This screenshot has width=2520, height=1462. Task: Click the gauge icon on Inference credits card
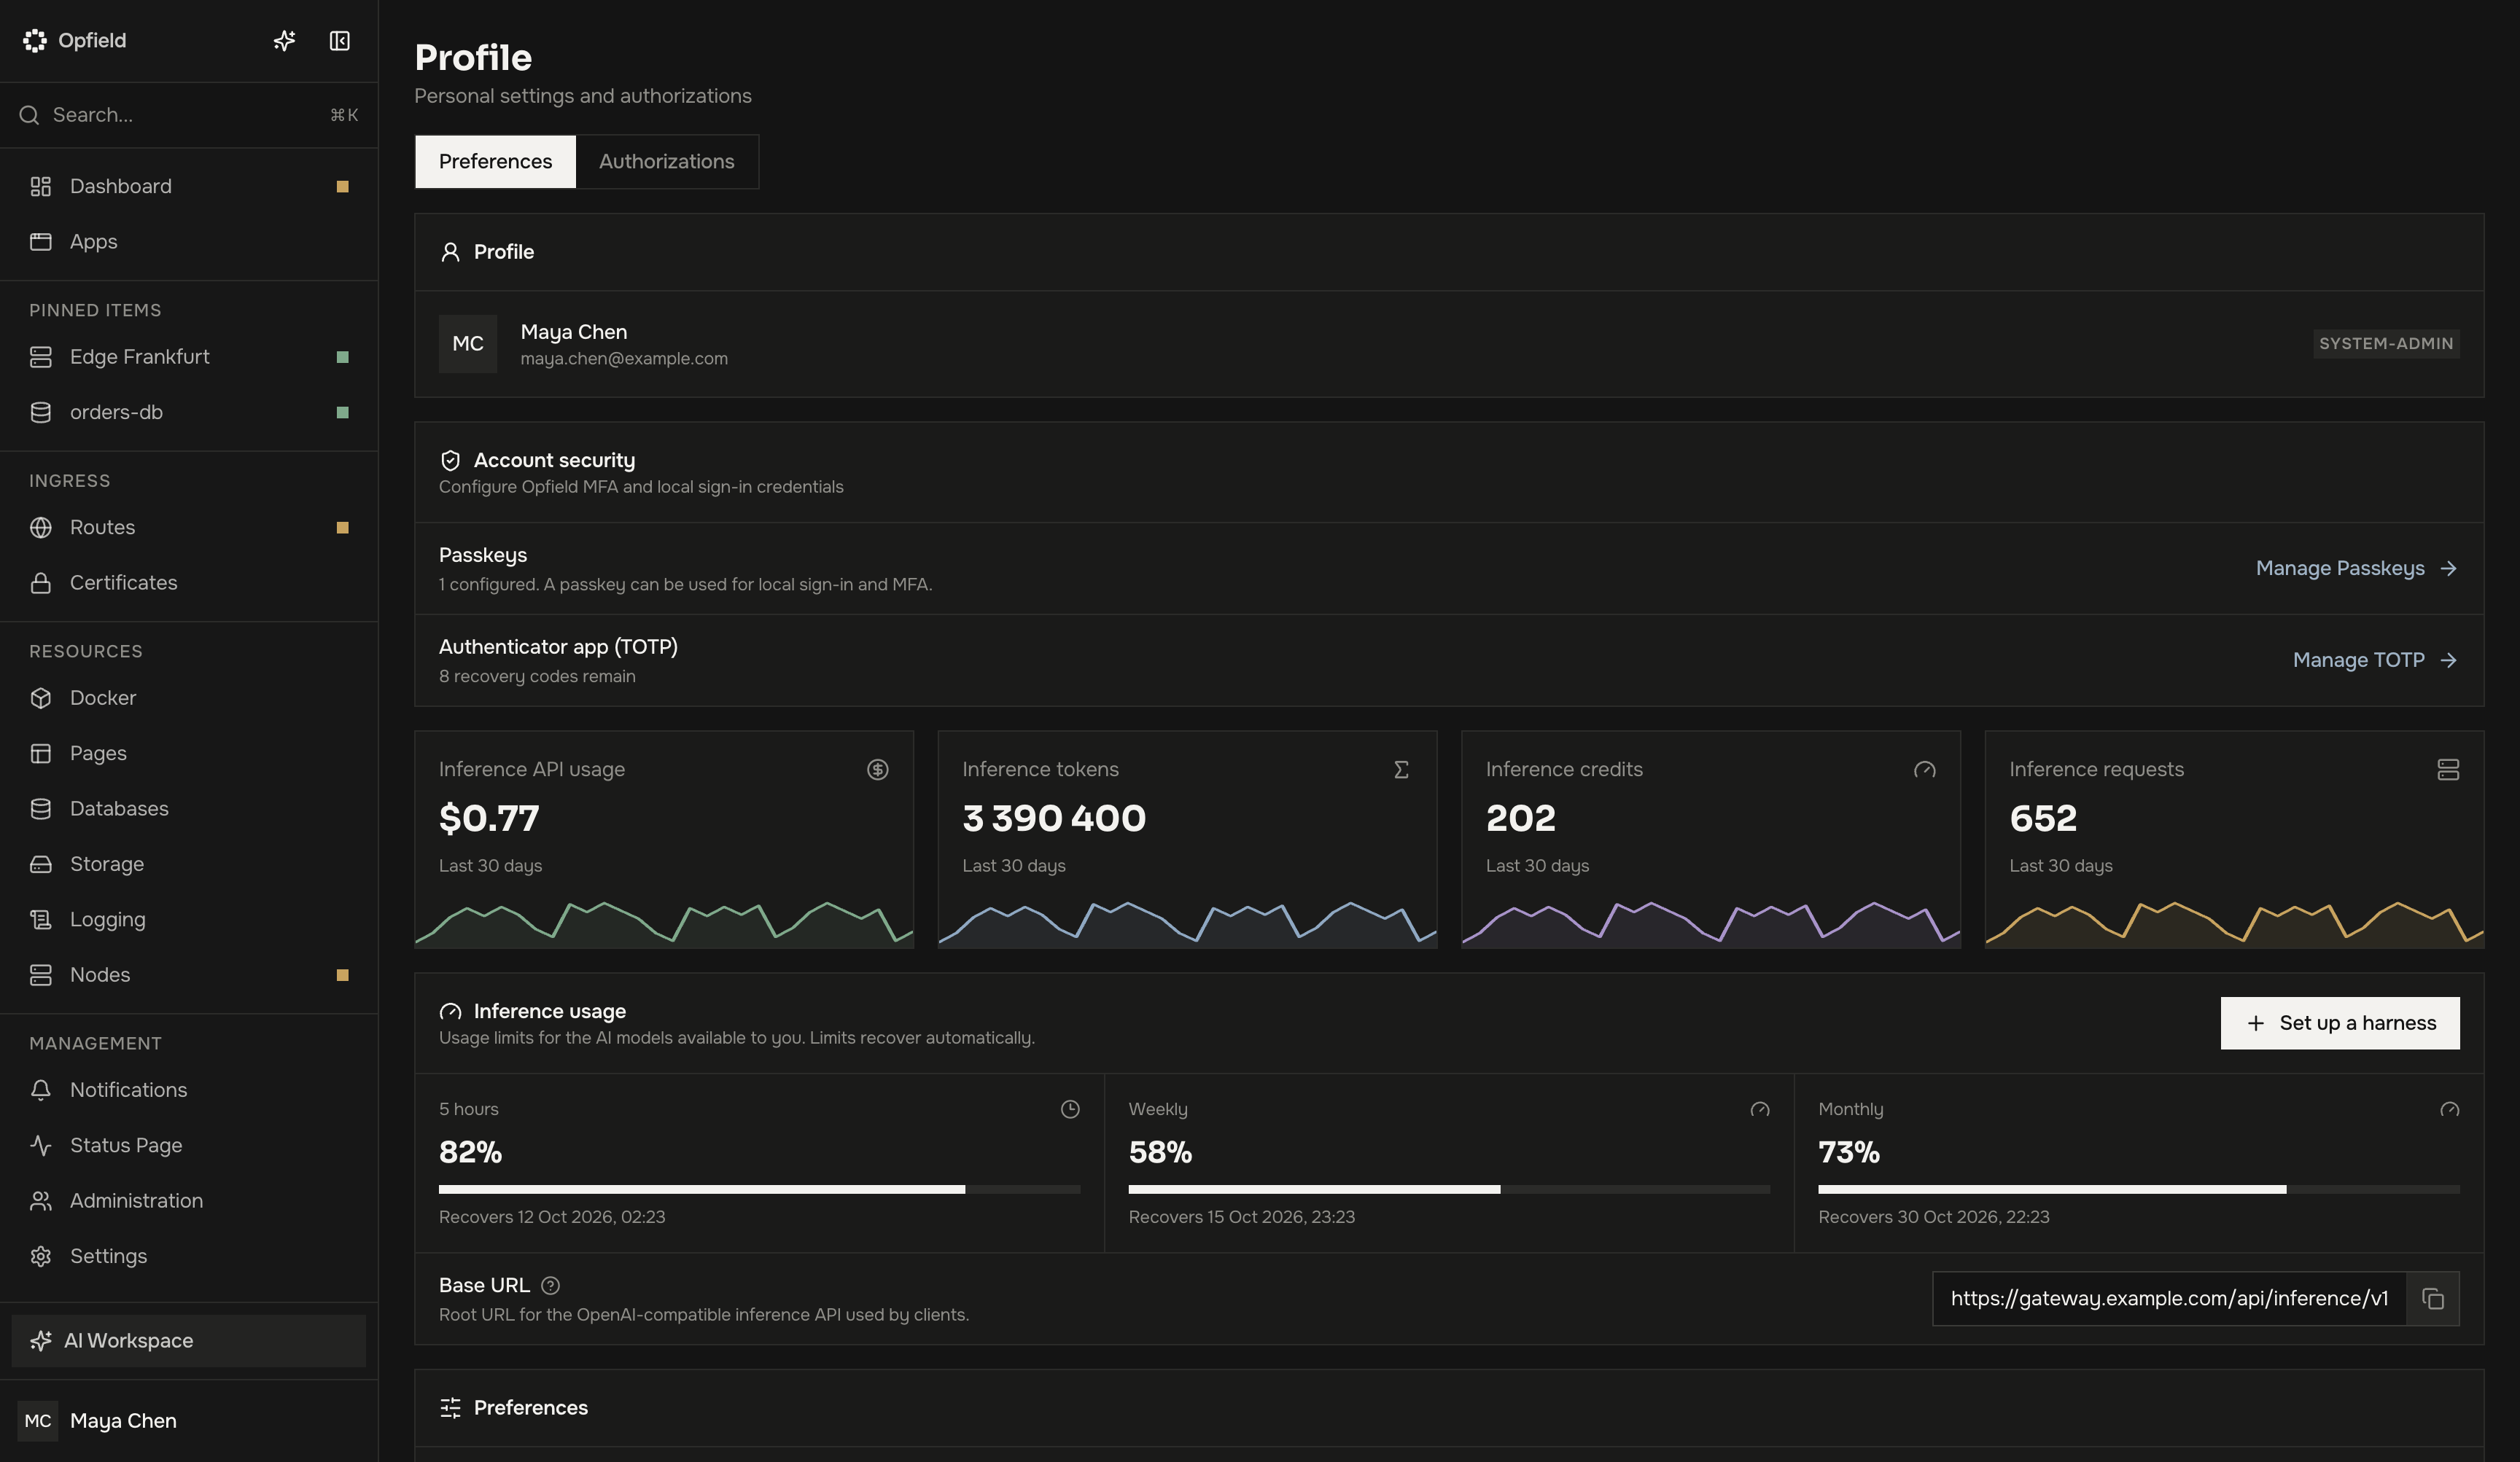(1925, 770)
